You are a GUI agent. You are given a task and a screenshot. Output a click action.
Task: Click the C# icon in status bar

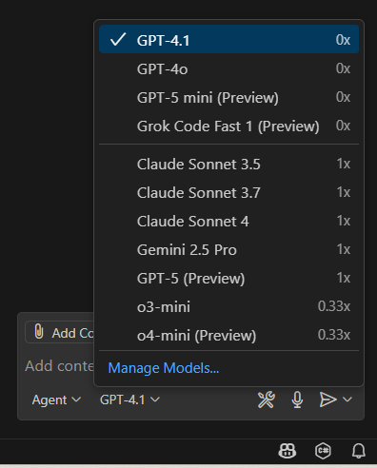[323, 451]
